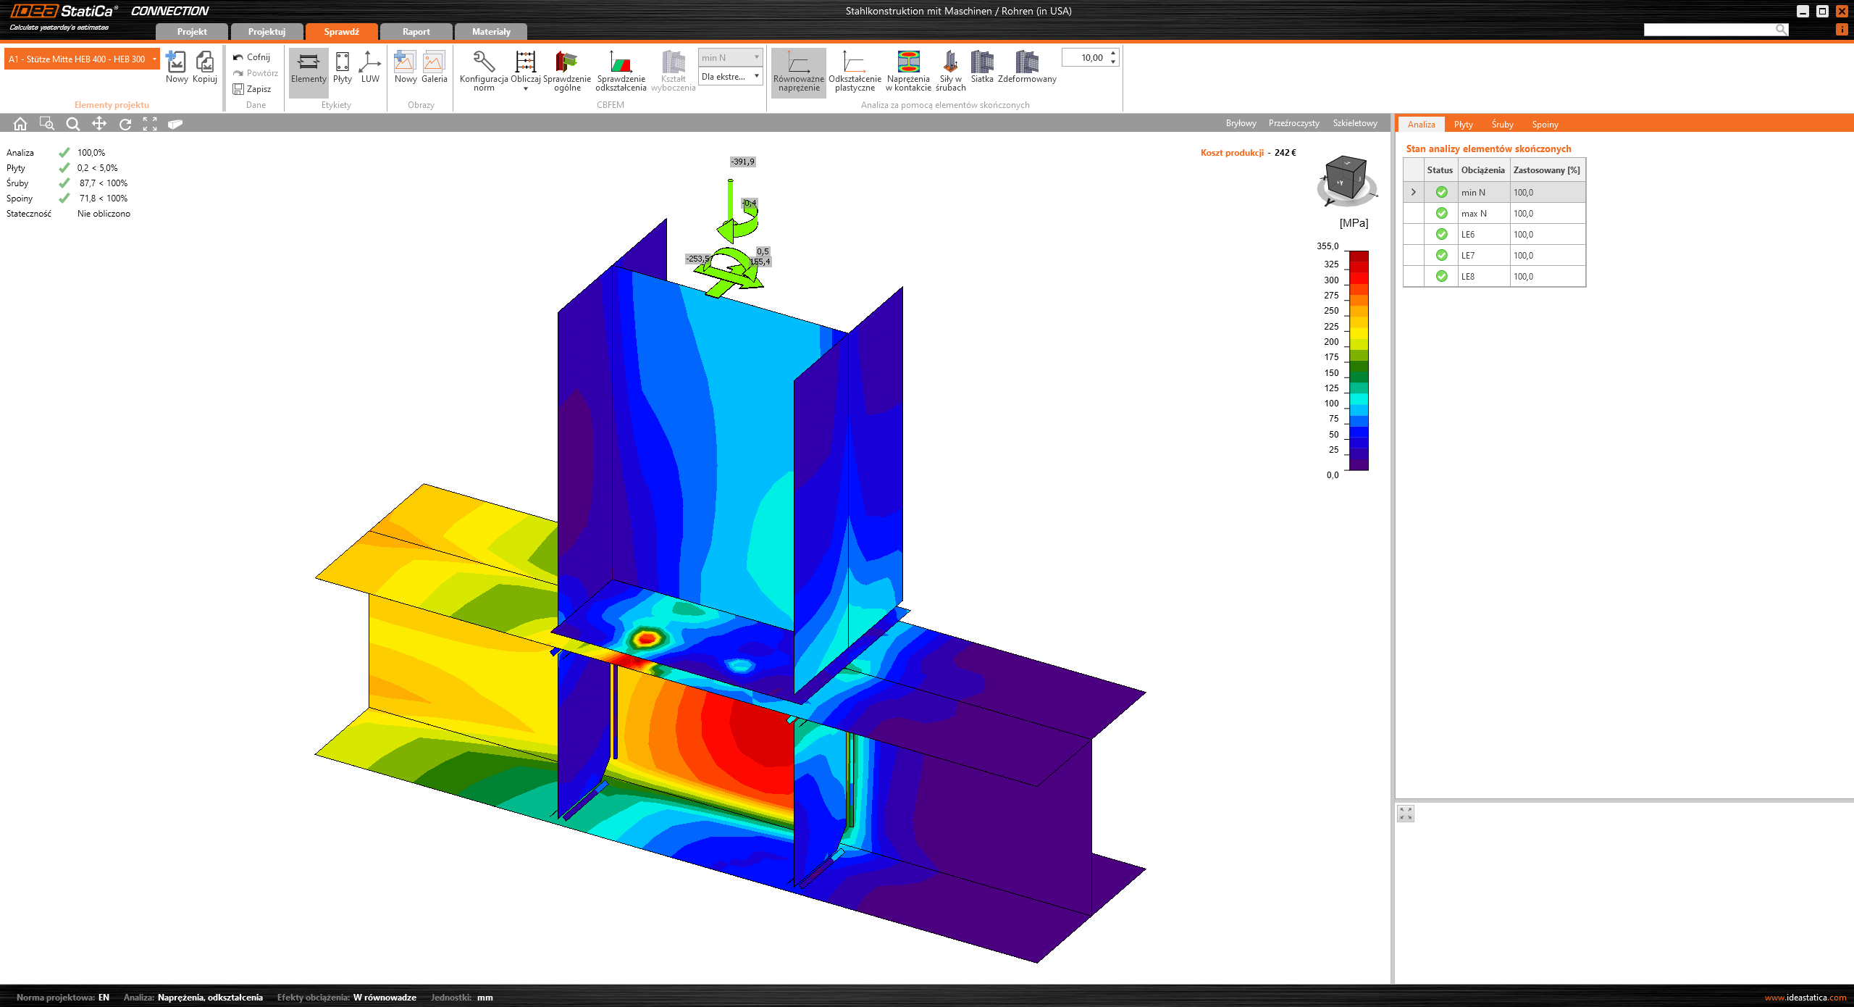
Task: Switch to the Raport tab
Action: tap(416, 32)
